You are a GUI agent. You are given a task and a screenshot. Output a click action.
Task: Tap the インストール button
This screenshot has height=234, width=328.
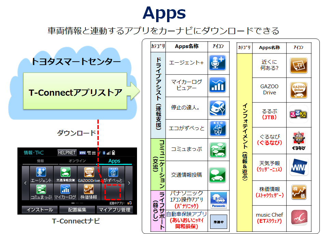tap(40, 210)
